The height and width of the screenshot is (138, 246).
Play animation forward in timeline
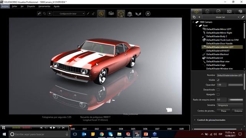pos(54,128)
